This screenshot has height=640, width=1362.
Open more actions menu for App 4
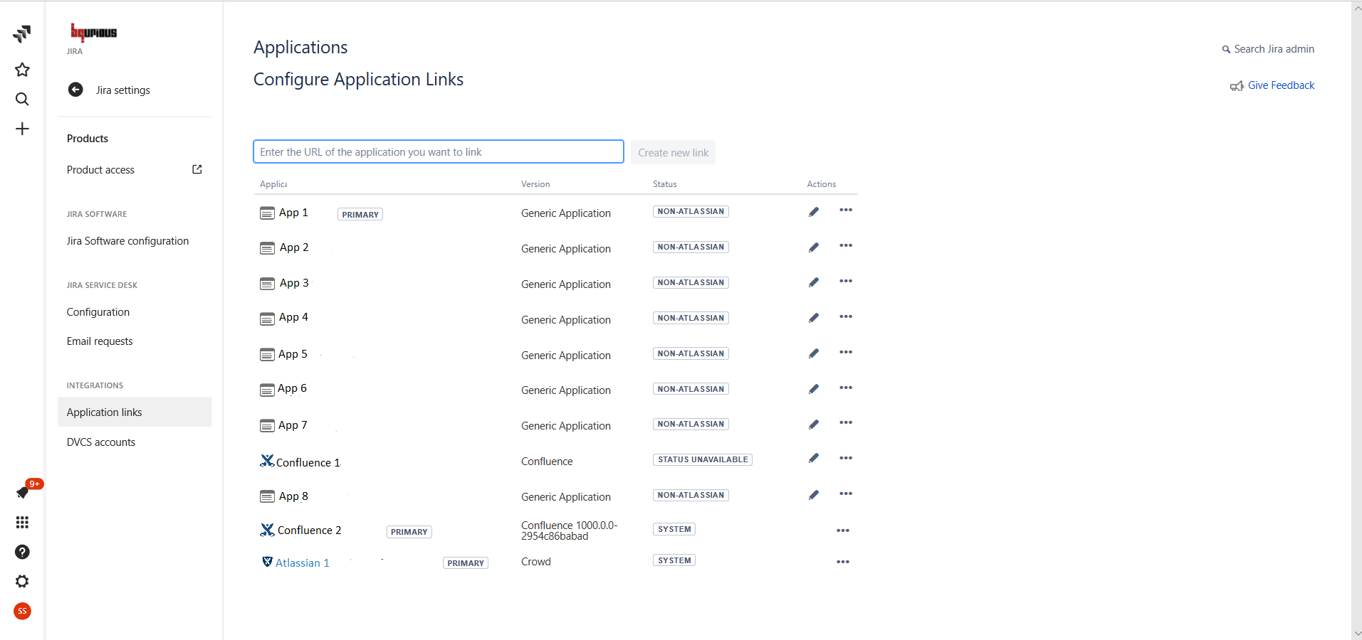(846, 316)
